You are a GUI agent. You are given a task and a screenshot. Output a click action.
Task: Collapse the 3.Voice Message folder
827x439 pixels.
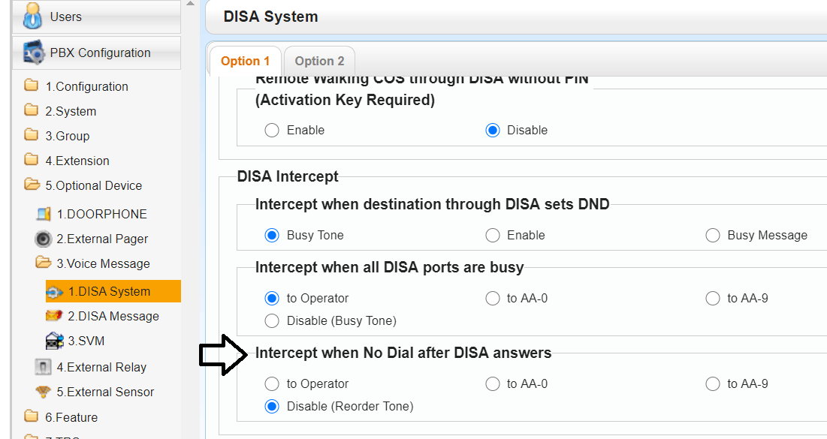tap(44, 263)
